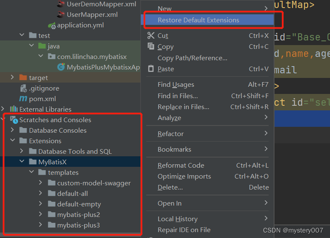Choose Reformat Code menu entry

[x=207, y=166]
